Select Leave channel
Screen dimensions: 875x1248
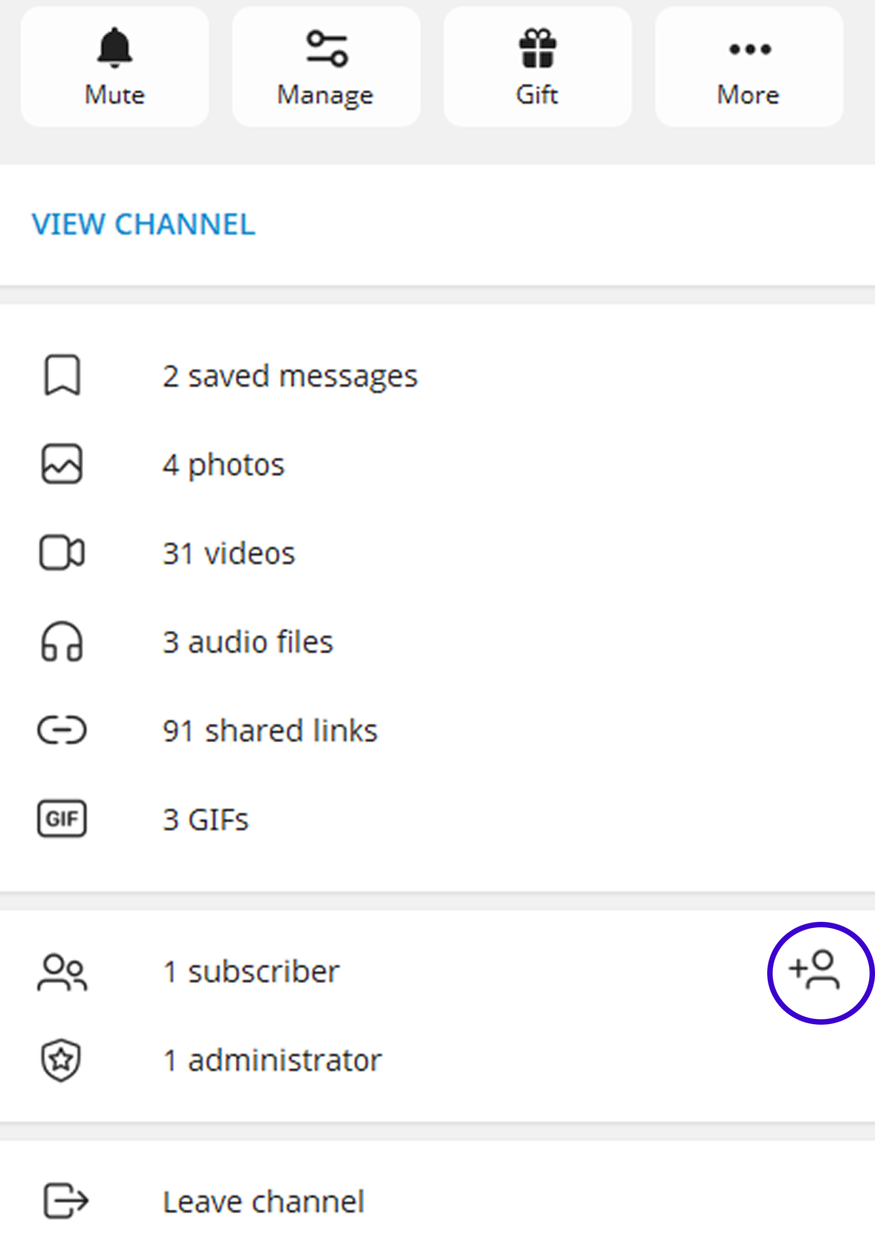tap(264, 1202)
